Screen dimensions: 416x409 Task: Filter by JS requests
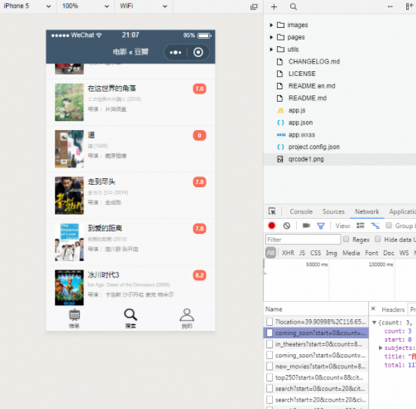coord(302,253)
